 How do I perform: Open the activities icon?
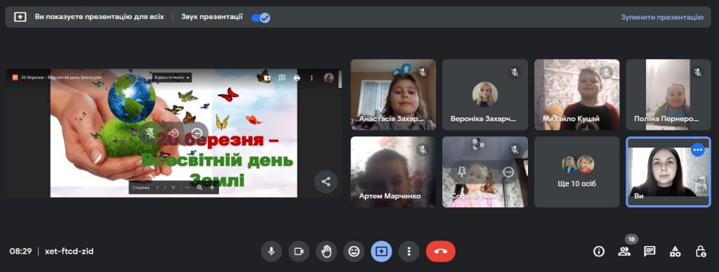(675, 252)
